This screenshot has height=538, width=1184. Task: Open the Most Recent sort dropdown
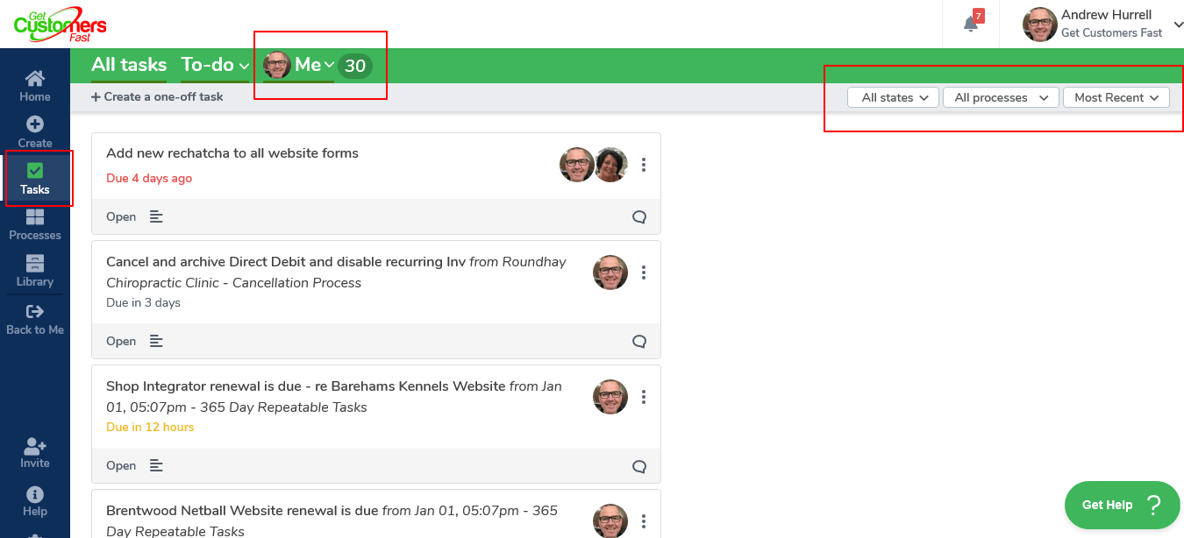[x=1116, y=97]
